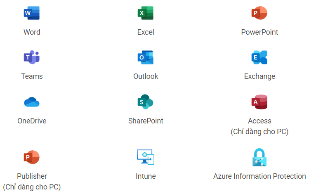Image resolution: width=309 pixels, height=194 pixels.
Task: Open the Excel icon
Action: tap(146, 13)
